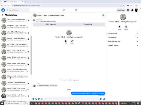Click the Home icon in top navigation
The image size is (141, 105).
pos(64,10)
